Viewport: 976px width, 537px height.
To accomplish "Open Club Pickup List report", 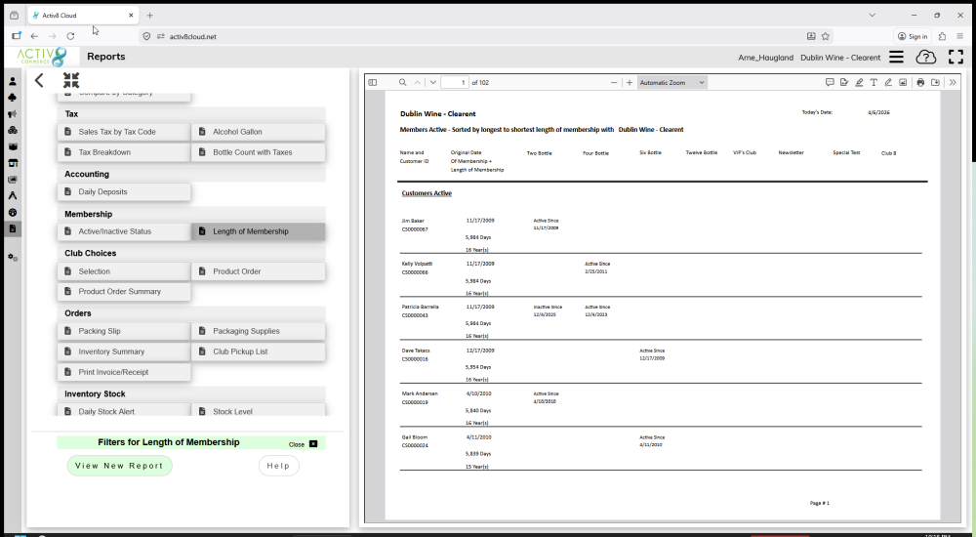I will point(259,351).
